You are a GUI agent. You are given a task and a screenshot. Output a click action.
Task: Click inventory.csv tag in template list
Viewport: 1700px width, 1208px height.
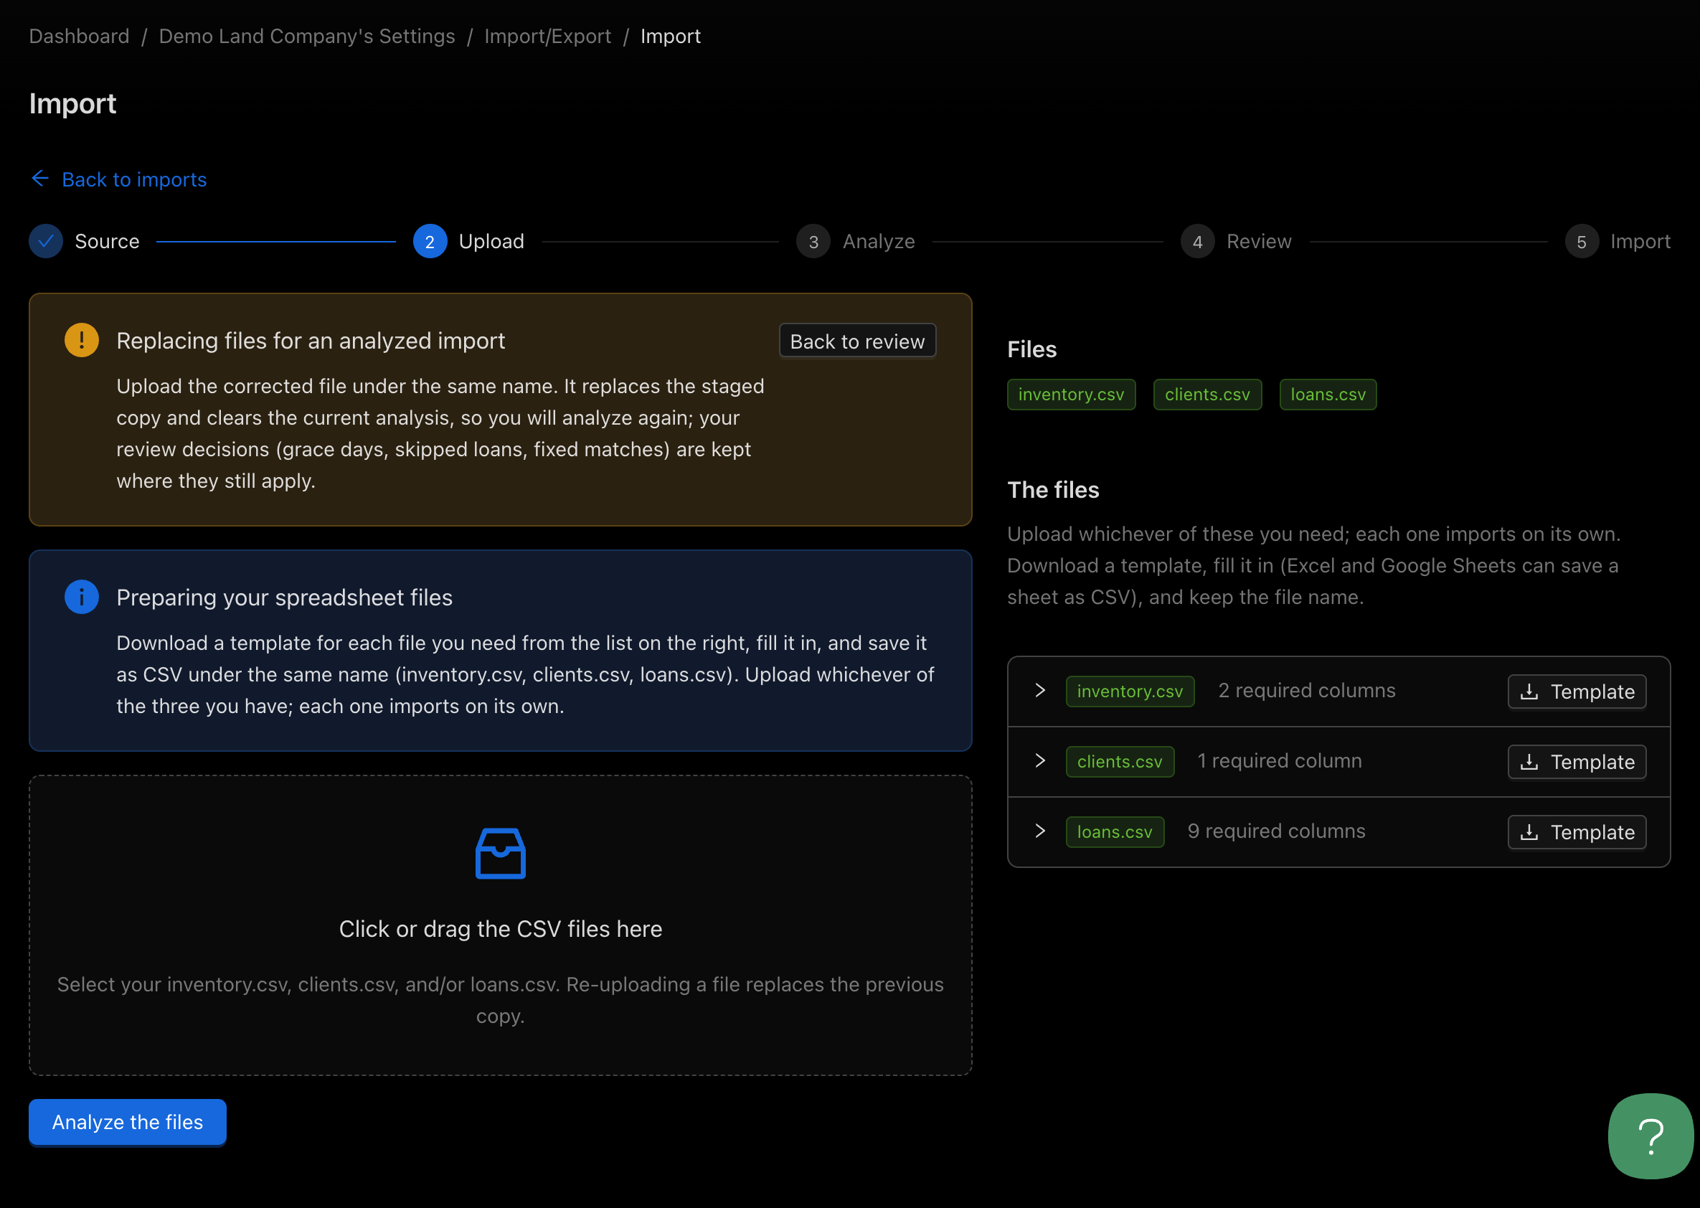tap(1130, 691)
